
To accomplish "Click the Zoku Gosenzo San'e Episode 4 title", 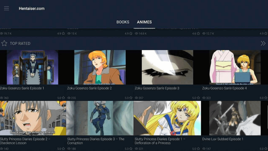I will tap(225, 88).
